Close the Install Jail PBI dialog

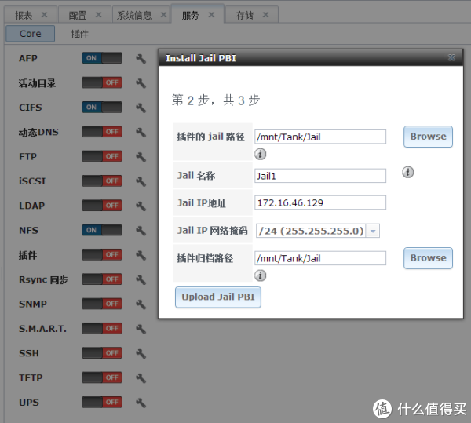451,58
